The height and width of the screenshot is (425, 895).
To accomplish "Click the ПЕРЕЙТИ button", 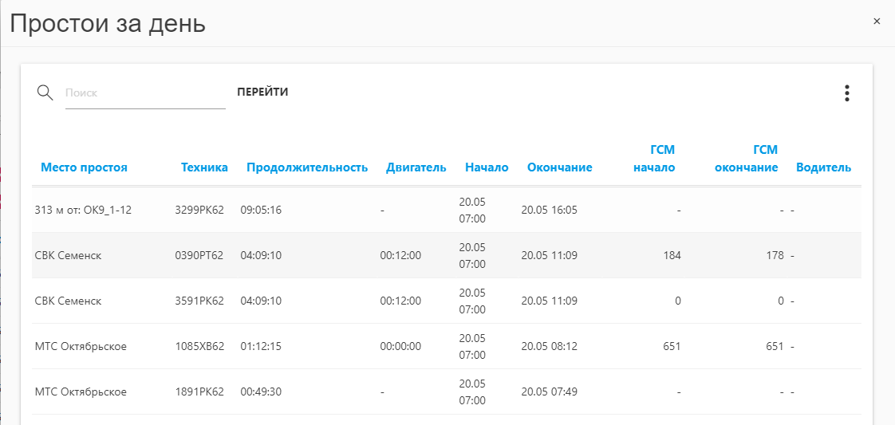I will pyautogui.click(x=262, y=92).
